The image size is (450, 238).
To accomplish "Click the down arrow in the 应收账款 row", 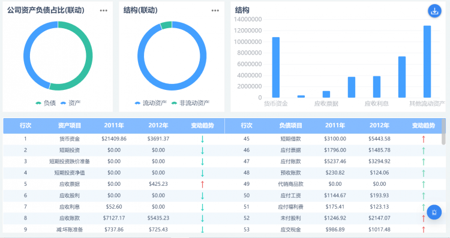I will click(202, 218).
